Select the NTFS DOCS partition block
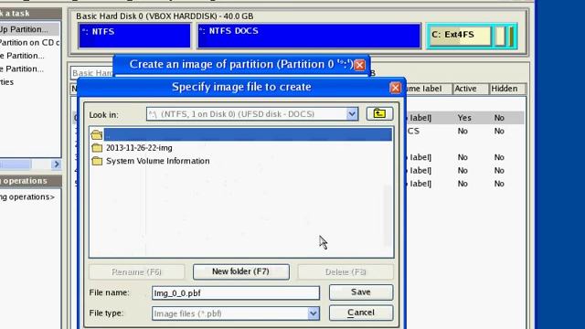This screenshot has height=329, width=585. (309, 36)
